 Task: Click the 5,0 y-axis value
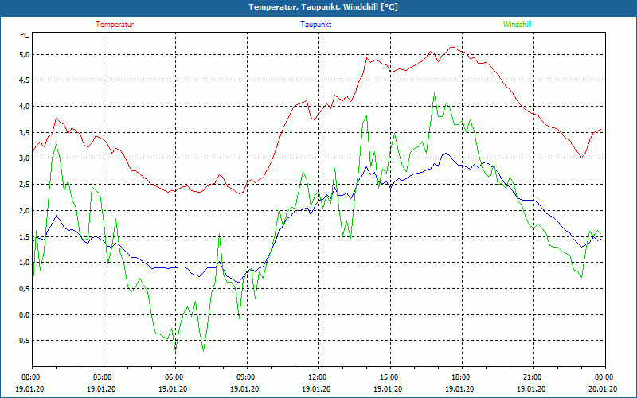coord(25,54)
